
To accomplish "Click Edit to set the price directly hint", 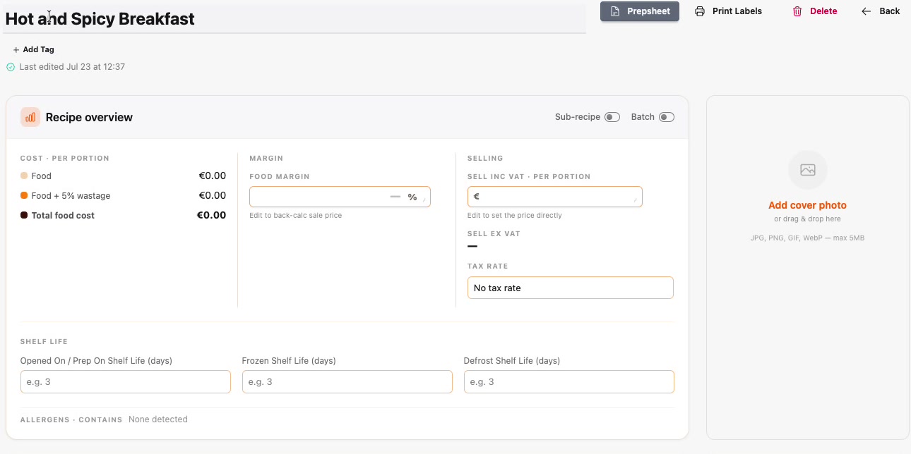I will 515,215.
